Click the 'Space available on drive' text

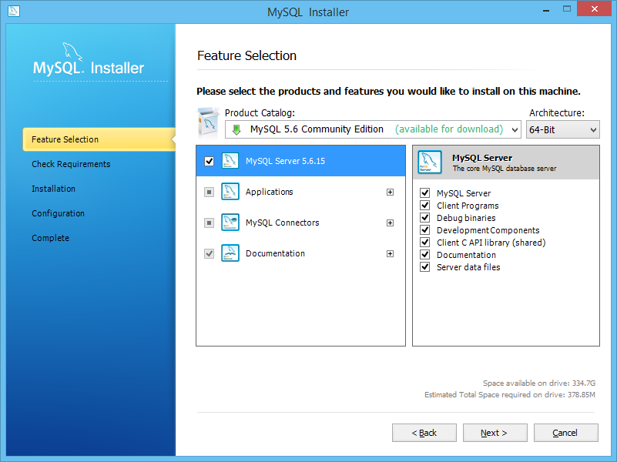[539, 383]
